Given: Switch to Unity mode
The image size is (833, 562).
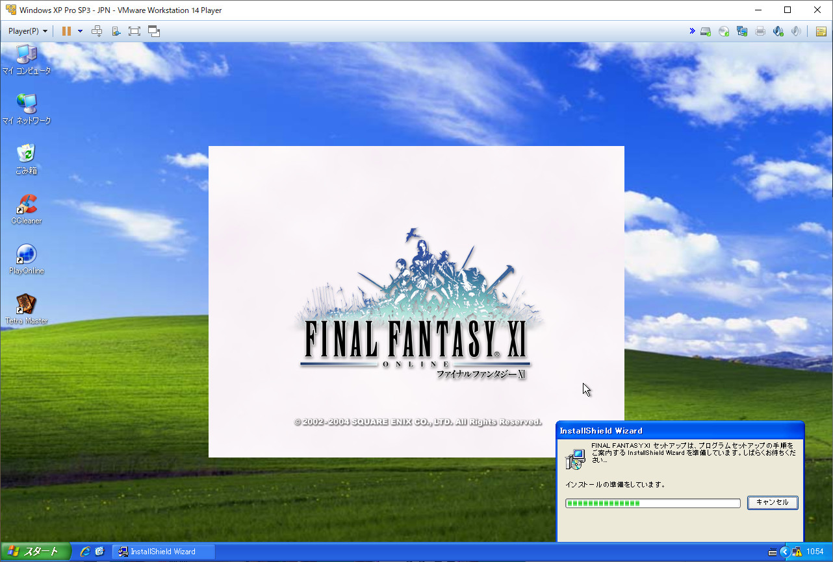Looking at the screenshot, I should [x=154, y=31].
